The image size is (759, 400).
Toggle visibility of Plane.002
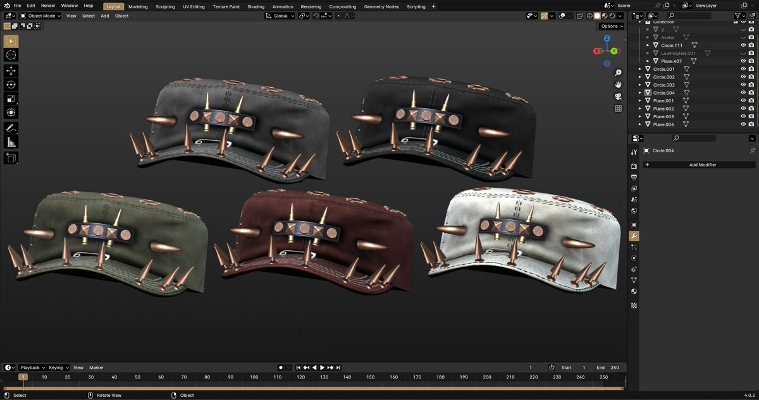(743, 109)
